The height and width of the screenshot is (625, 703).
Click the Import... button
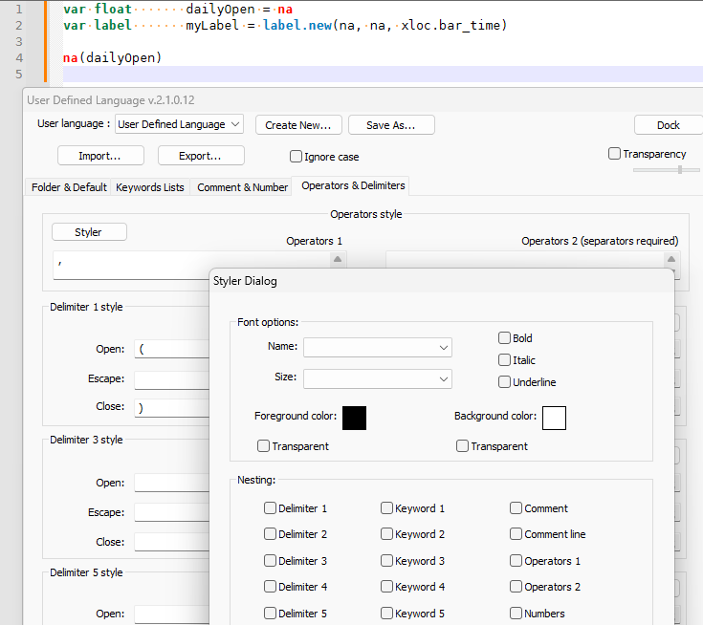pos(100,156)
